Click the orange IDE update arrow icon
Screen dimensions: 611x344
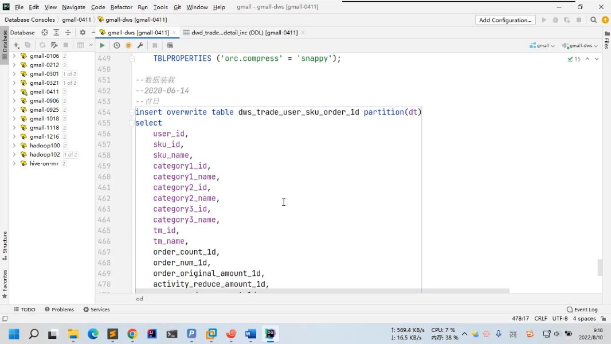point(605,20)
